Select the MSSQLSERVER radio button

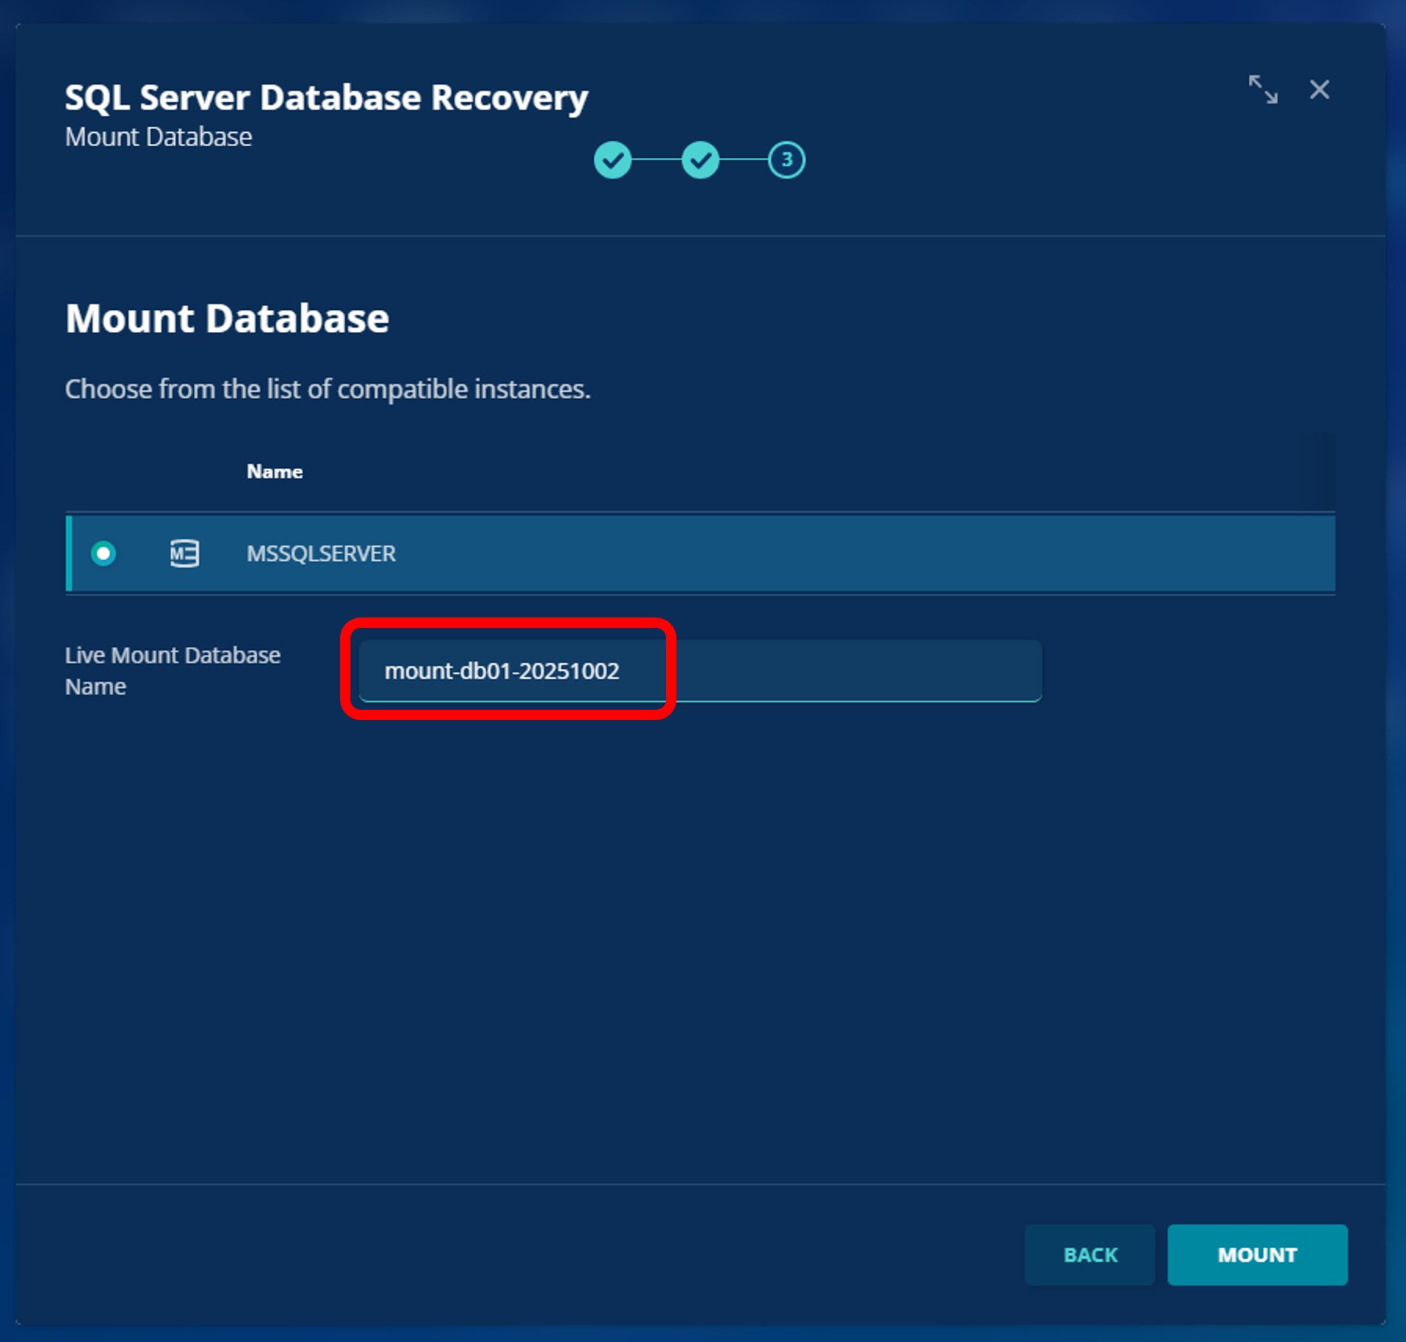(103, 553)
